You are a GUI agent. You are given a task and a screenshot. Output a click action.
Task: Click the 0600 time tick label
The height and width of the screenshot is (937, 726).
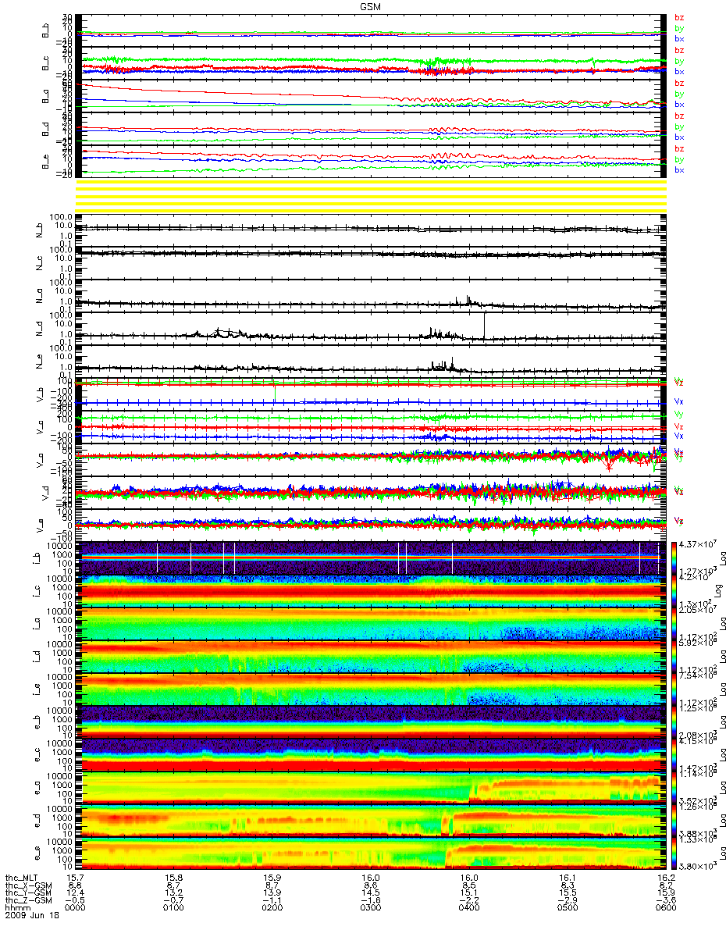coord(665,907)
